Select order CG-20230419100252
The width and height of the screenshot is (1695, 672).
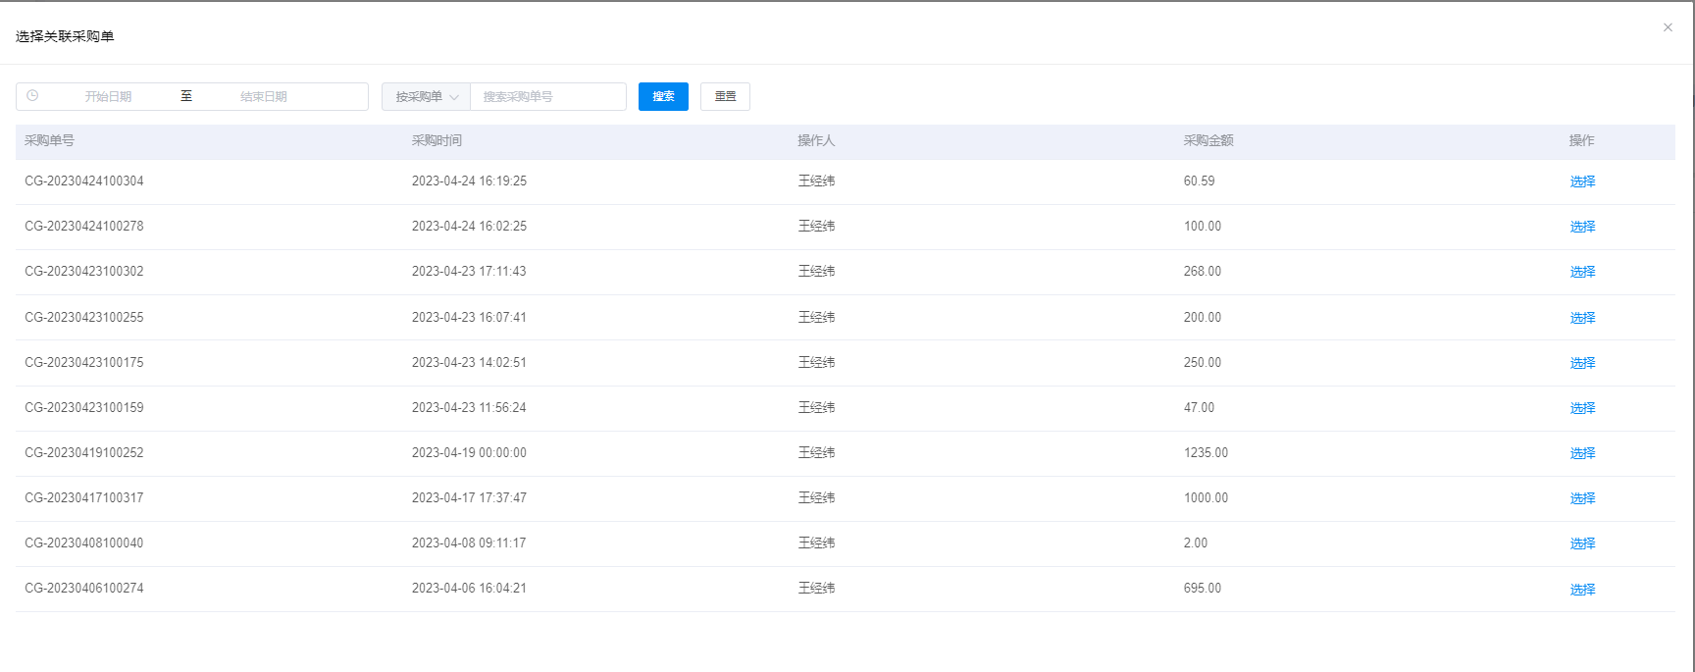pos(1582,453)
